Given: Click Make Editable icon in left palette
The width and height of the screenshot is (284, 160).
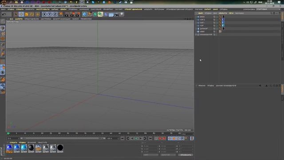Looking at the screenshot, I should [3, 21].
